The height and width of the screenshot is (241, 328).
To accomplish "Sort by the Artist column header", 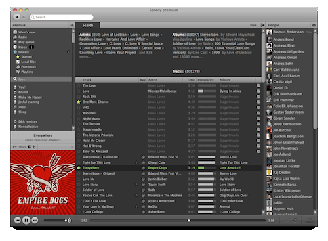I will point(165,80).
